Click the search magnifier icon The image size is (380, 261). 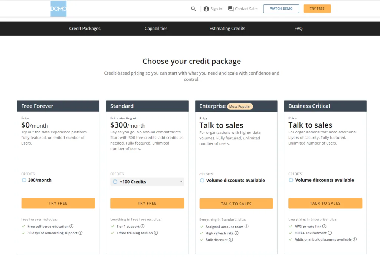pyautogui.click(x=193, y=9)
